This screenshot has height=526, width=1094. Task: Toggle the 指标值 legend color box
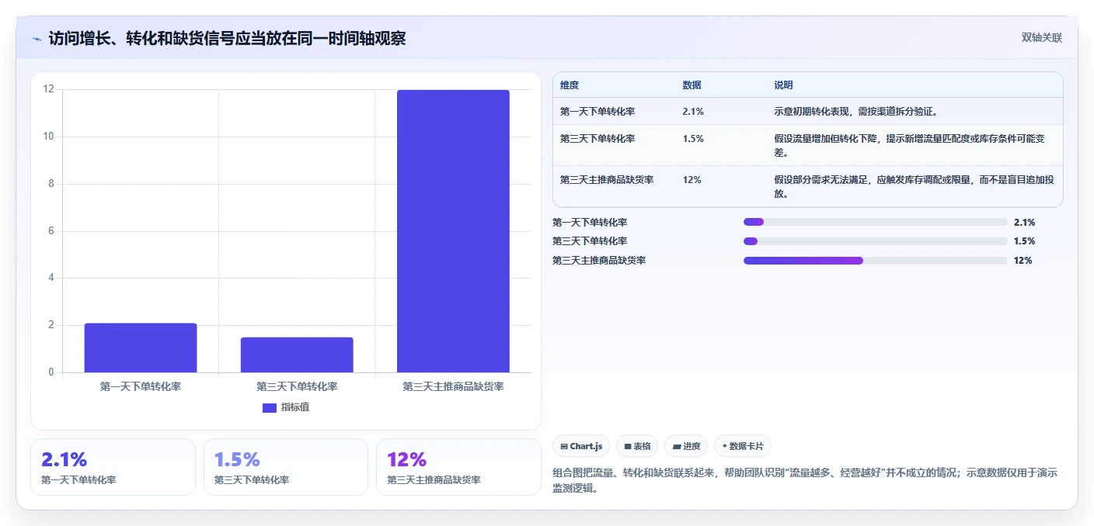270,407
